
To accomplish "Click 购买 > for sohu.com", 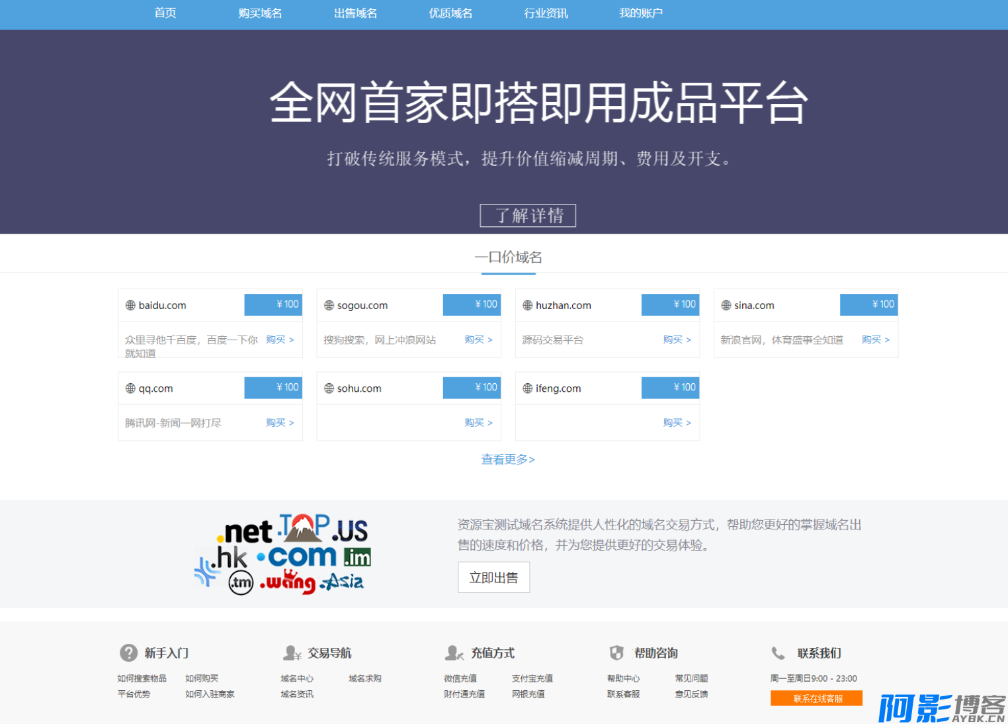I will 479,423.
